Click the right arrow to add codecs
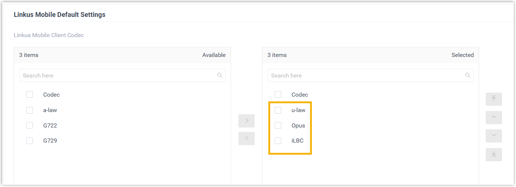Viewport: 516px width, 187px height. 247,121
